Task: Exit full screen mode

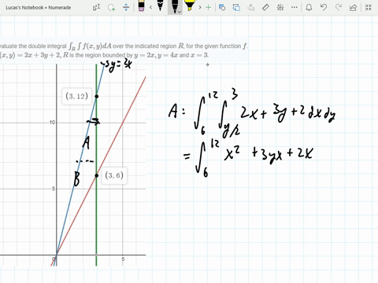Action: (x=369, y=7)
